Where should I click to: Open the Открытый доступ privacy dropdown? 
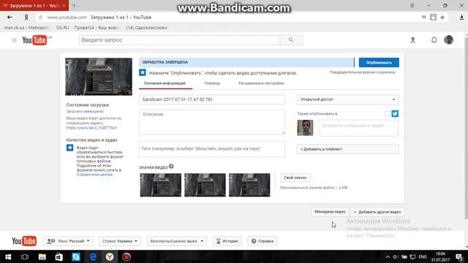pyautogui.click(x=348, y=99)
